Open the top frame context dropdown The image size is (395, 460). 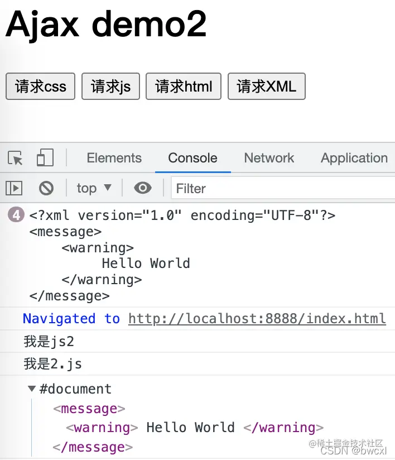pyautogui.click(x=94, y=188)
